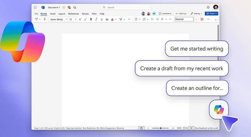Screen dimensions: 251x137
Task: Expand the ribbon with the chevron
Action: (x=216, y=20)
